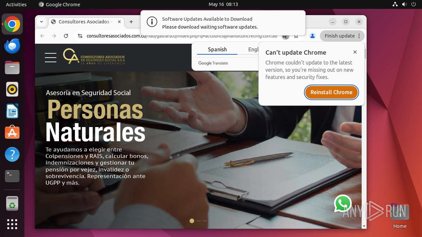Select English tab in Google Translate

[253, 49]
